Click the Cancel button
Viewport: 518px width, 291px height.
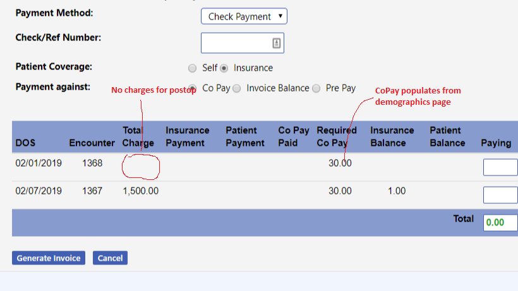point(110,258)
